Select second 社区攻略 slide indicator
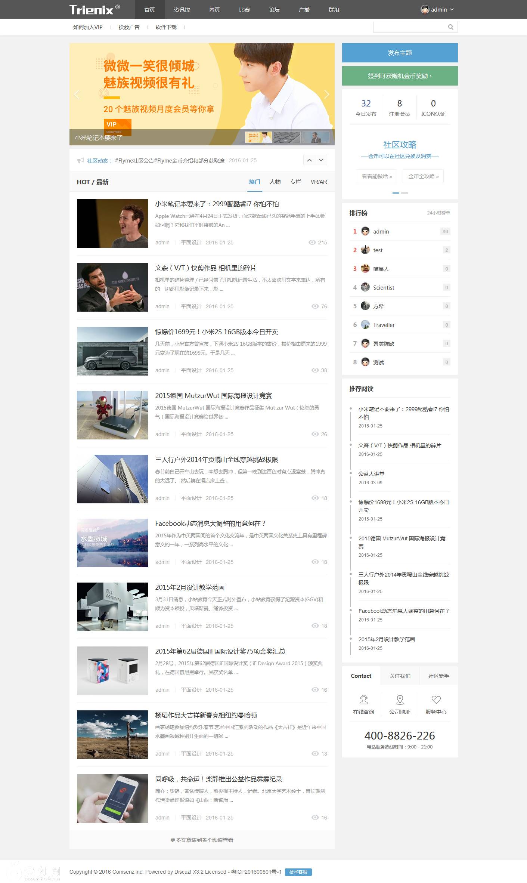Image resolution: width=527 pixels, height=883 pixels. pyautogui.click(x=404, y=193)
